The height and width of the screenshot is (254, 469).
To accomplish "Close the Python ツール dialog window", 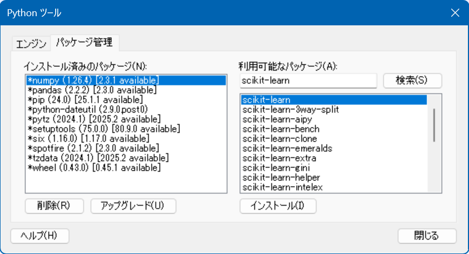I will (x=455, y=13).
